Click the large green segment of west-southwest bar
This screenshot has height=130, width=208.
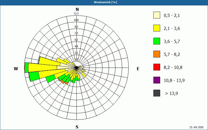[x=34, y=76]
